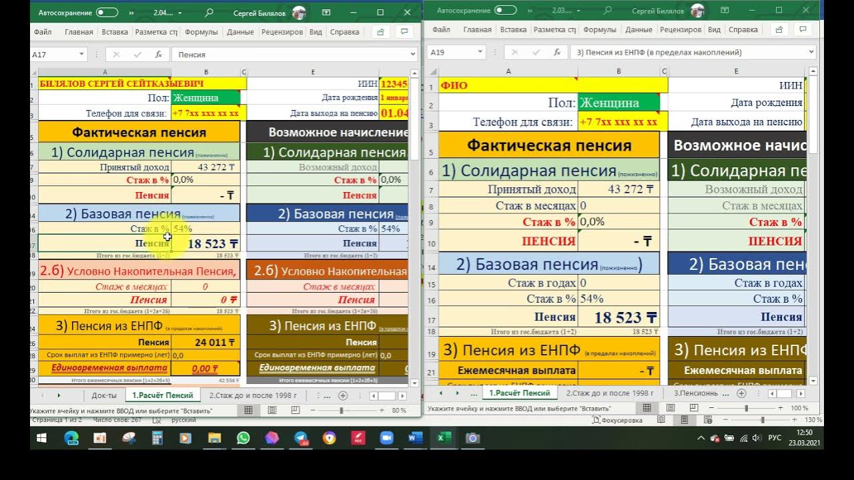
Task: Select Док-ты sheet tab in left window
Action: click(x=104, y=395)
